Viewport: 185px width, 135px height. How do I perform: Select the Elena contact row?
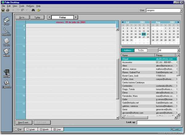coord(149,92)
